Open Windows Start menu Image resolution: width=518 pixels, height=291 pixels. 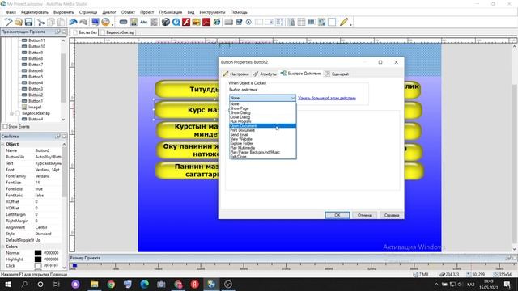pyautogui.click(x=7, y=284)
